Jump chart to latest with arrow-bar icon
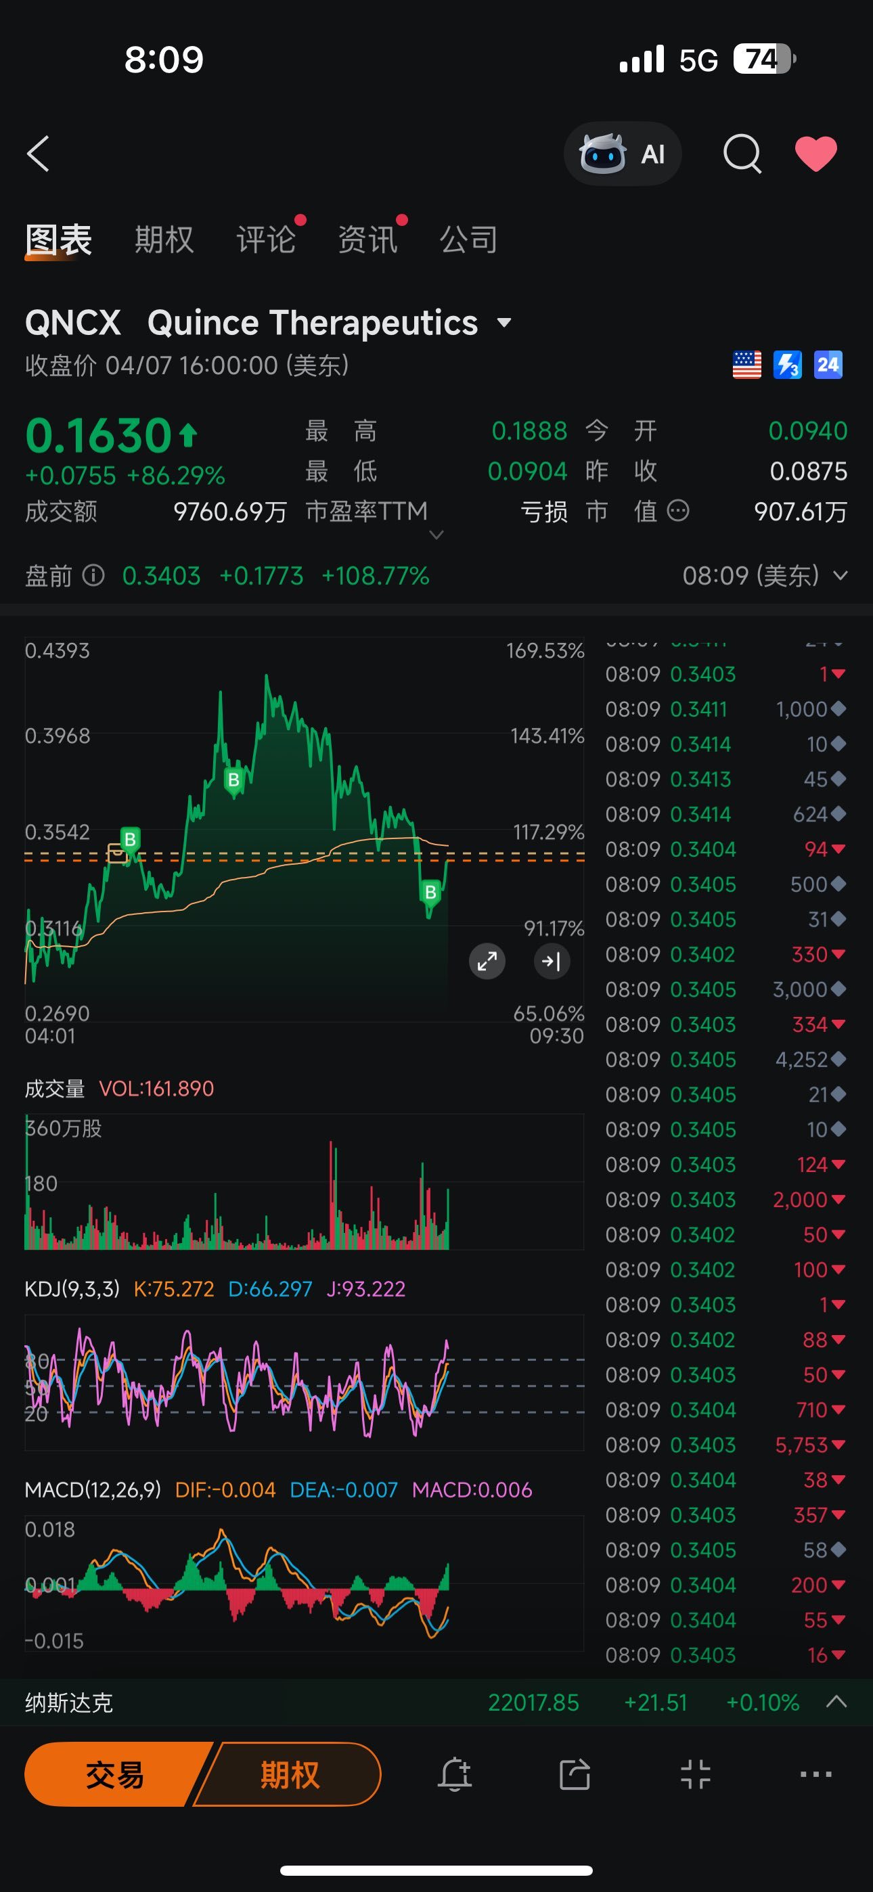Screen dimensions: 873x1892 pyautogui.click(x=551, y=961)
